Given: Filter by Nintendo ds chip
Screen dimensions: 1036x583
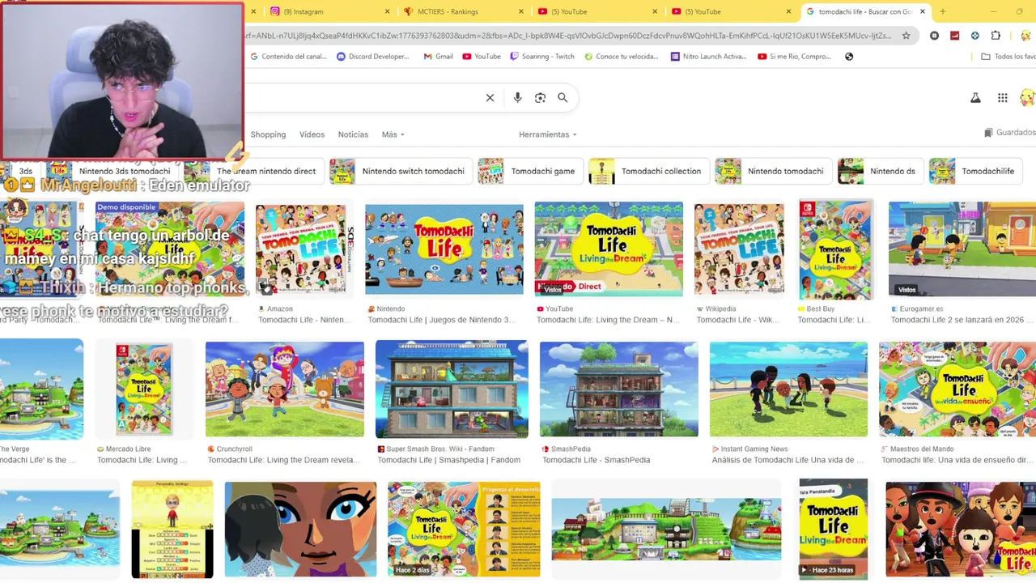Looking at the screenshot, I should tap(880, 171).
